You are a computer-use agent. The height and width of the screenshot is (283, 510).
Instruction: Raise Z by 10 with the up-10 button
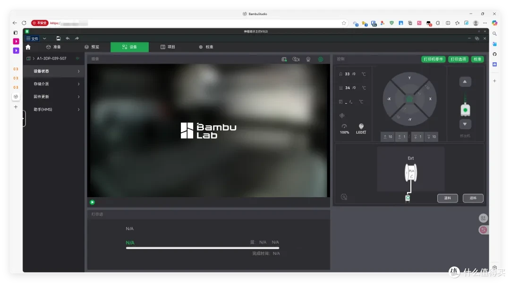click(x=387, y=137)
